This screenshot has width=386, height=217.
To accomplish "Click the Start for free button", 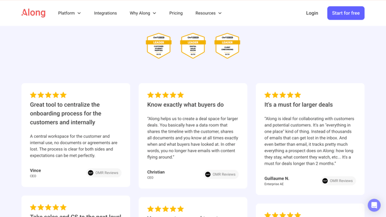I will coord(346,13).
